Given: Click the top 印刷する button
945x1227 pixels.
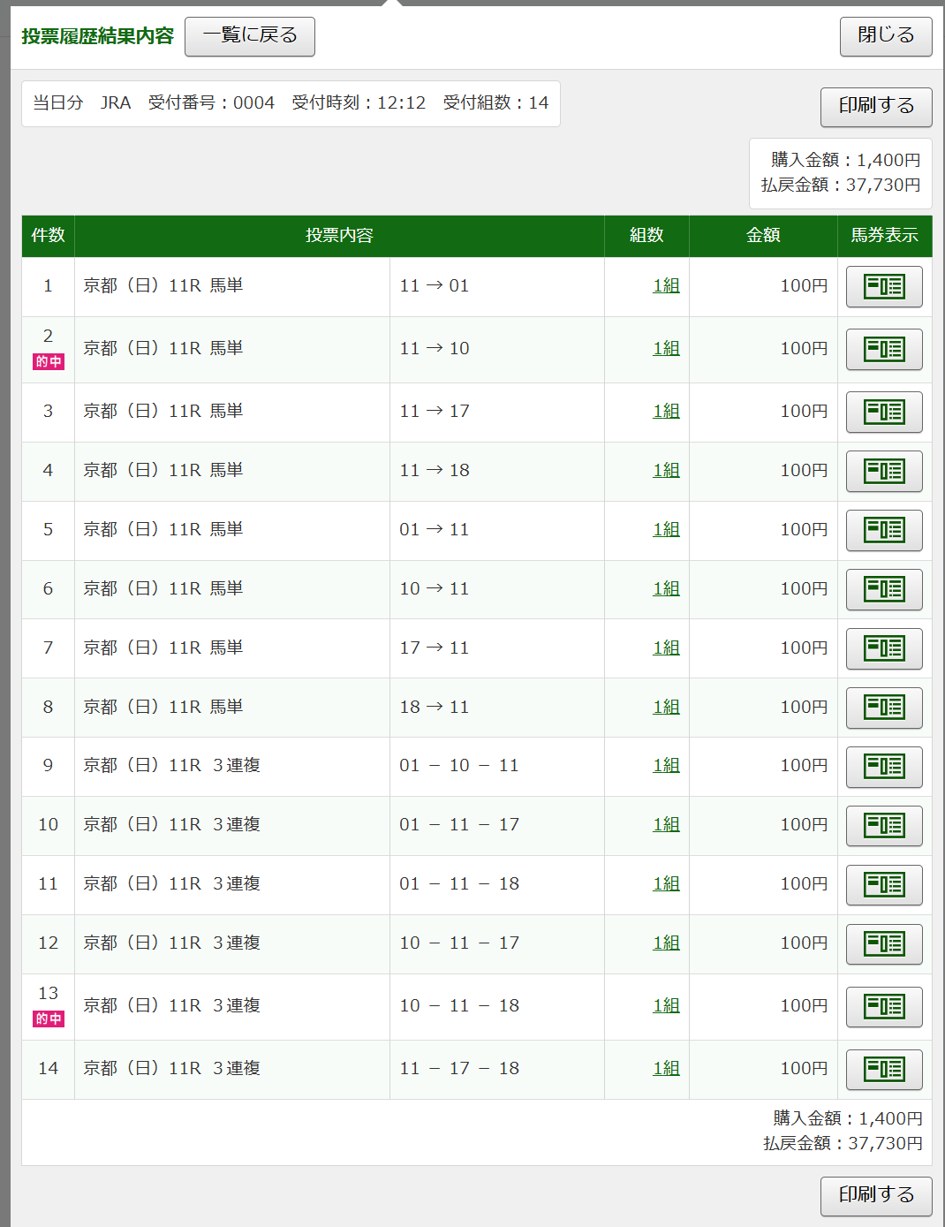Looking at the screenshot, I should click(x=876, y=106).
